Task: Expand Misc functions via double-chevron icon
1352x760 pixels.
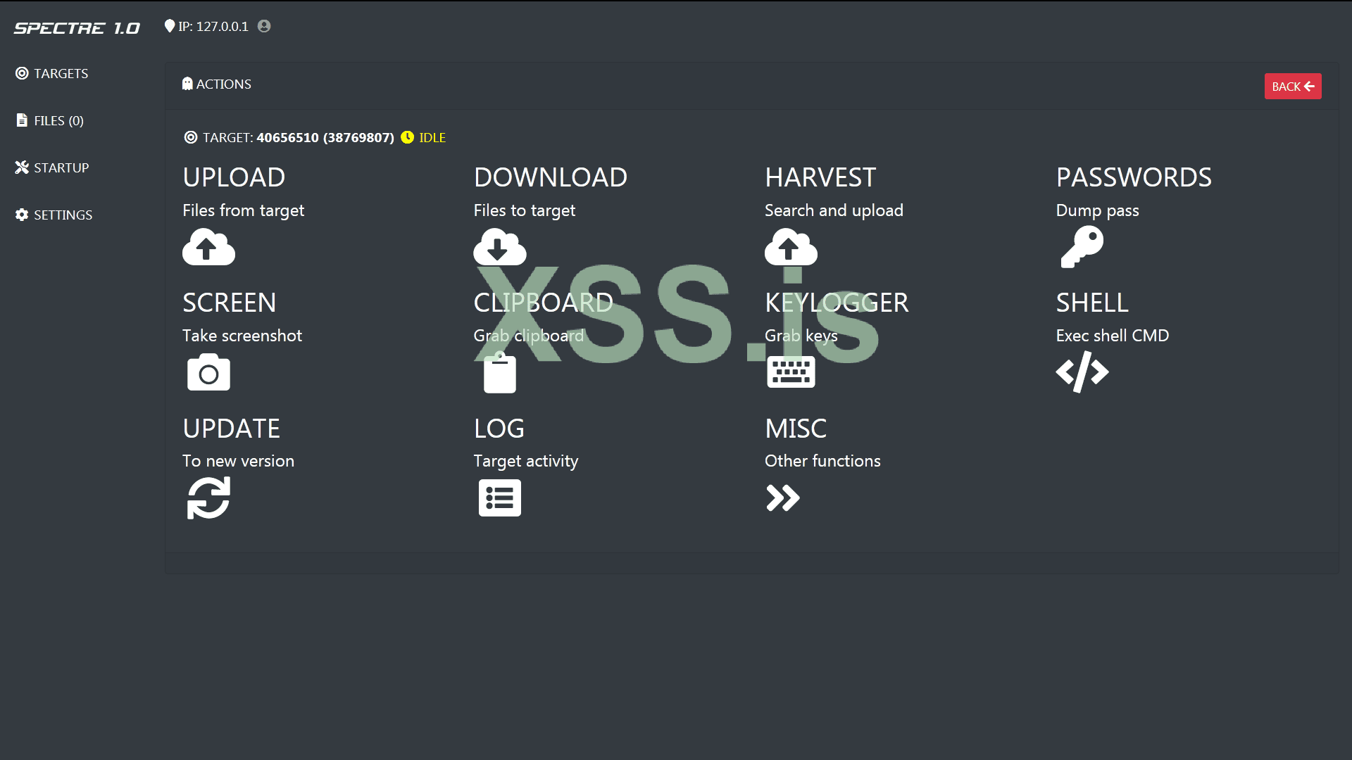Action: pos(782,498)
